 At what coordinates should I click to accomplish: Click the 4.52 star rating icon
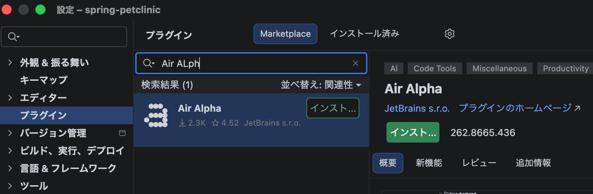(x=215, y=123)
